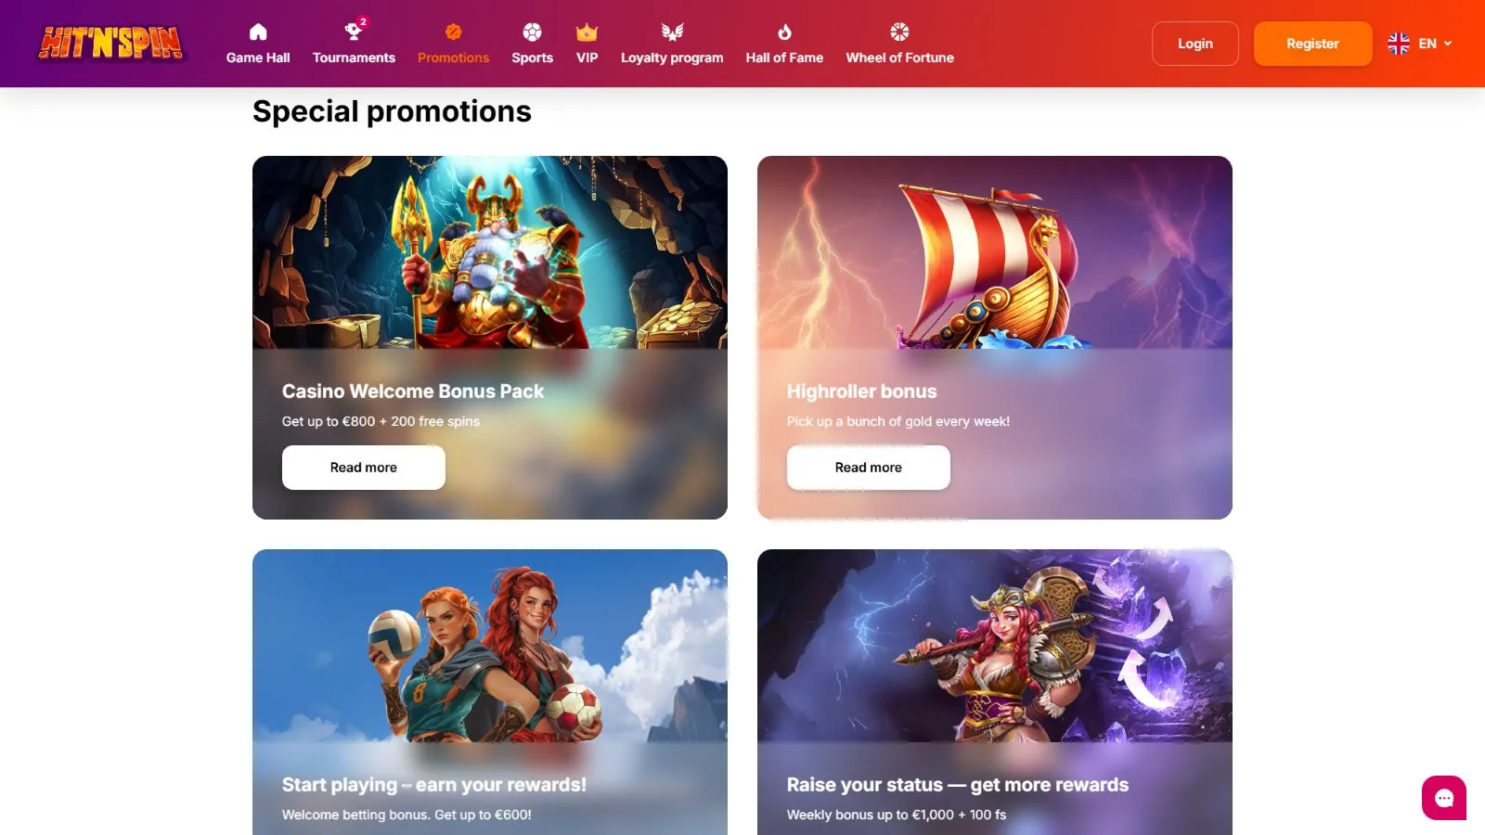Click the Hall of Fame flame icon
Screen dimensions: 1485x835
pos(784,32)
